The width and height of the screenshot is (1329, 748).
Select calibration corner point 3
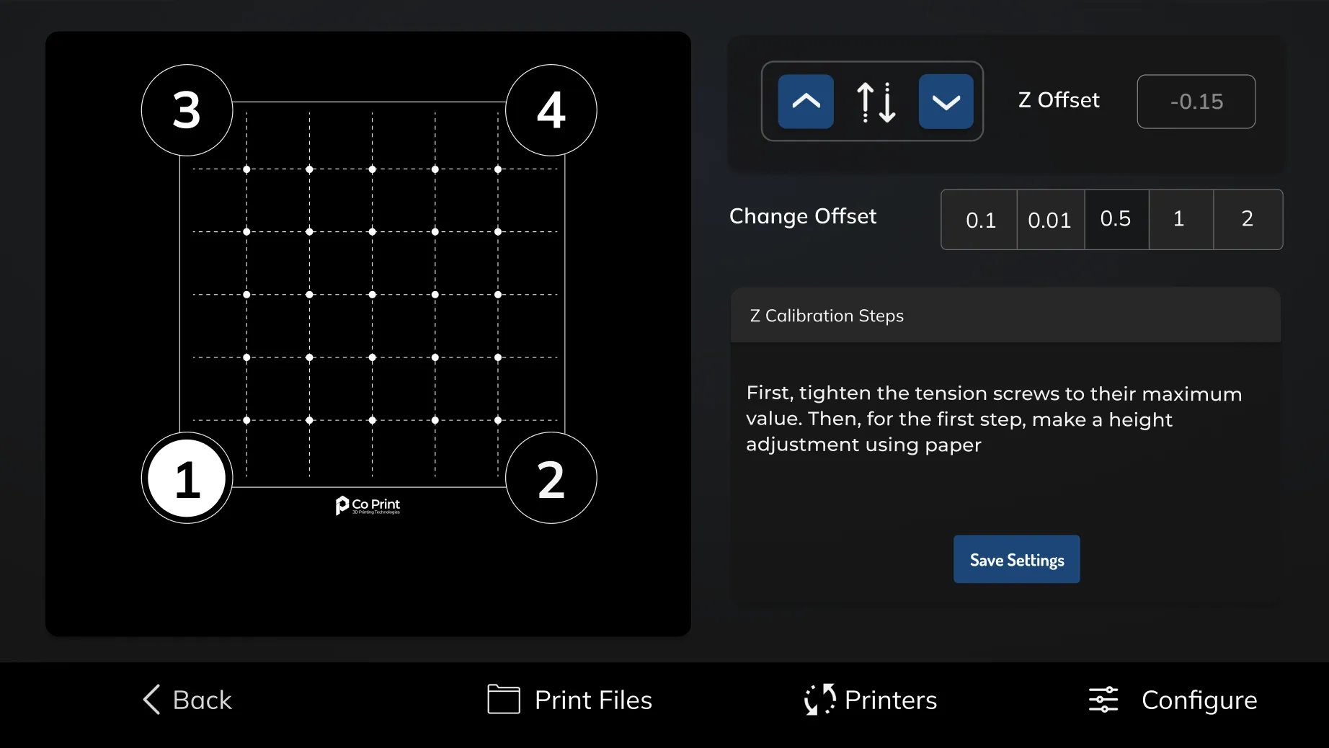pos(187,110)
